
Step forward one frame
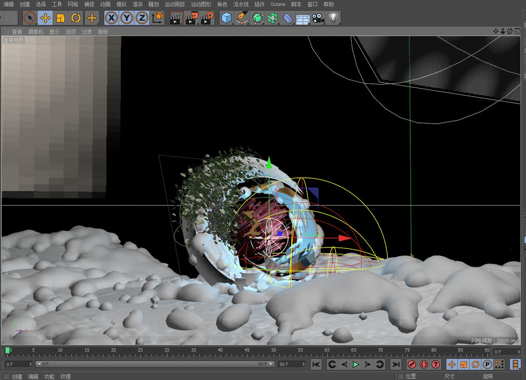point(368,364)
